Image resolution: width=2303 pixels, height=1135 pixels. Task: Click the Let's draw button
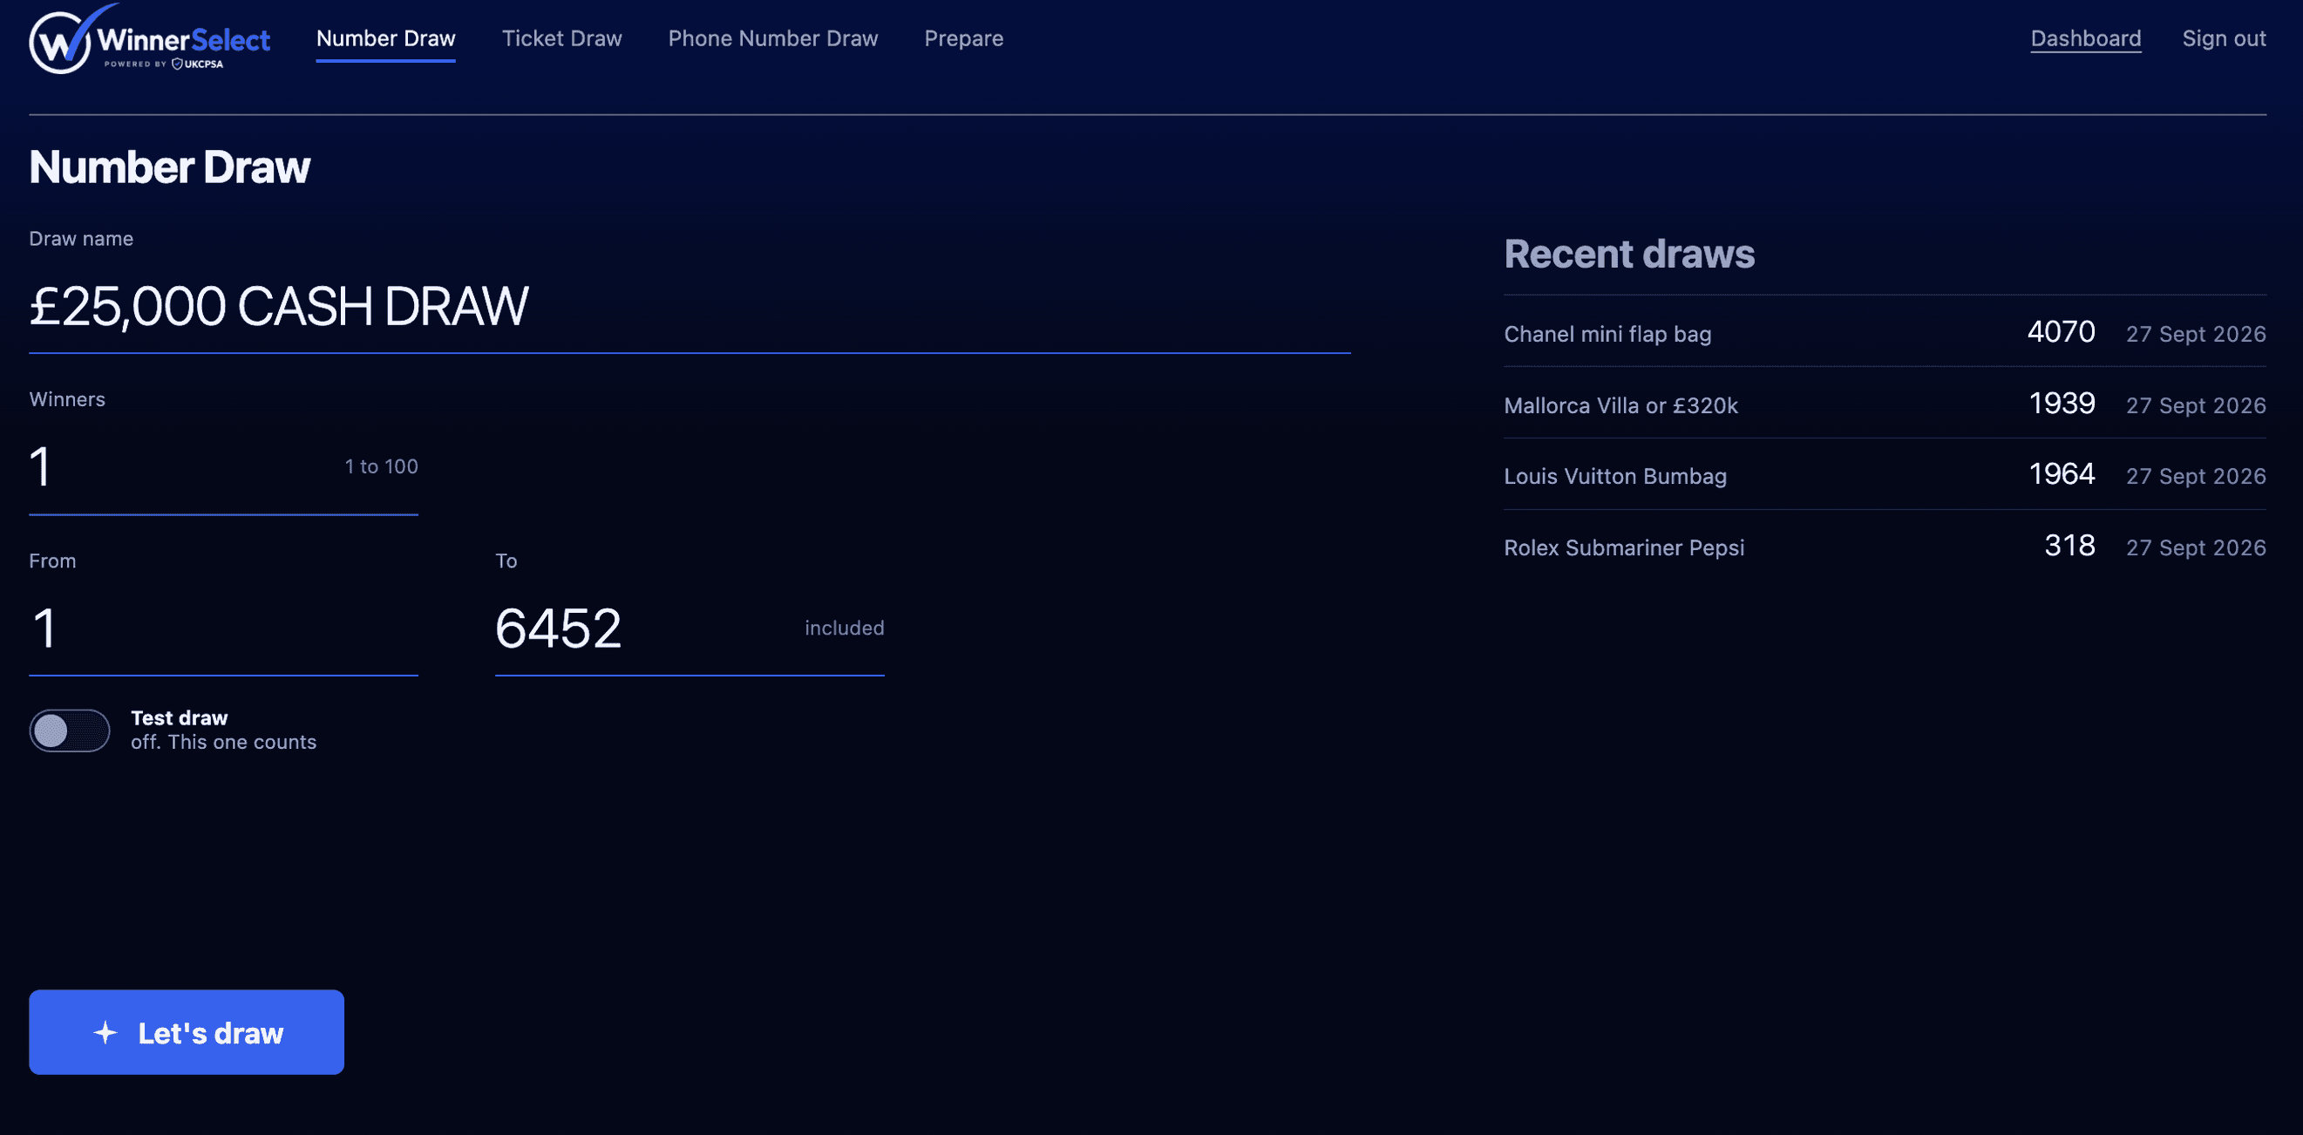click(x=186, y=1032)
